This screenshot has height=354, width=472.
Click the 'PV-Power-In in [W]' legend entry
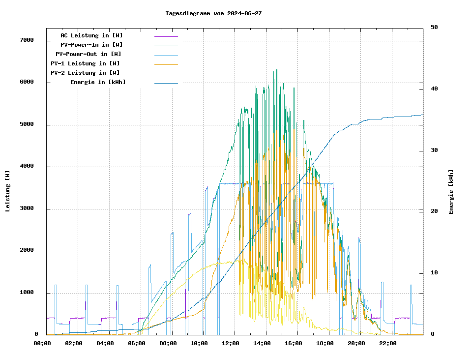[95, 45]
